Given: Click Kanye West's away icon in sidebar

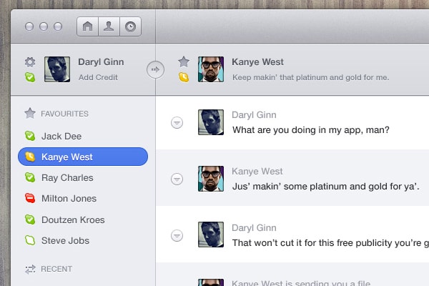Looking at the screenshot, I should tap(30, 157).
